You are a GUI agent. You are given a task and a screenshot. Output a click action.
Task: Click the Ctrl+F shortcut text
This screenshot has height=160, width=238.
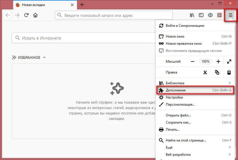227,140
